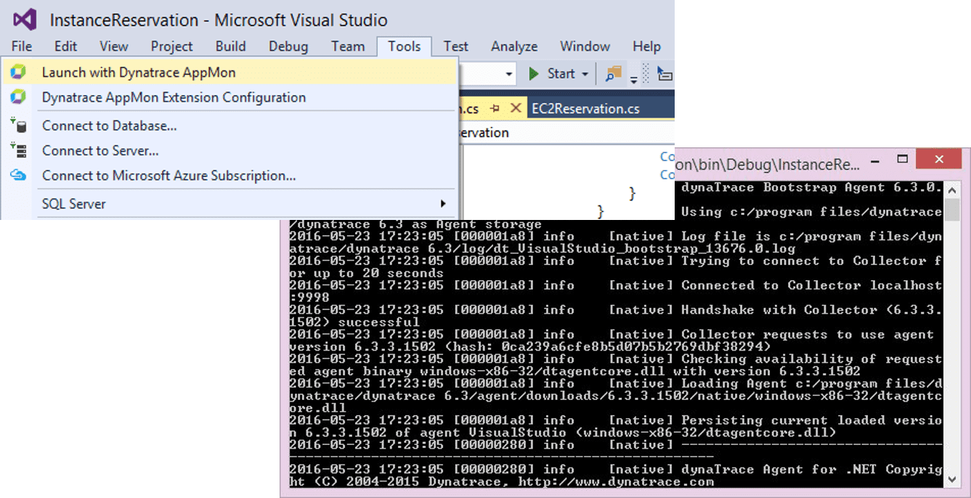
Task: Click the console vertical scrollbar thumb
Action: pyautogui.click(x=952, y=209)
